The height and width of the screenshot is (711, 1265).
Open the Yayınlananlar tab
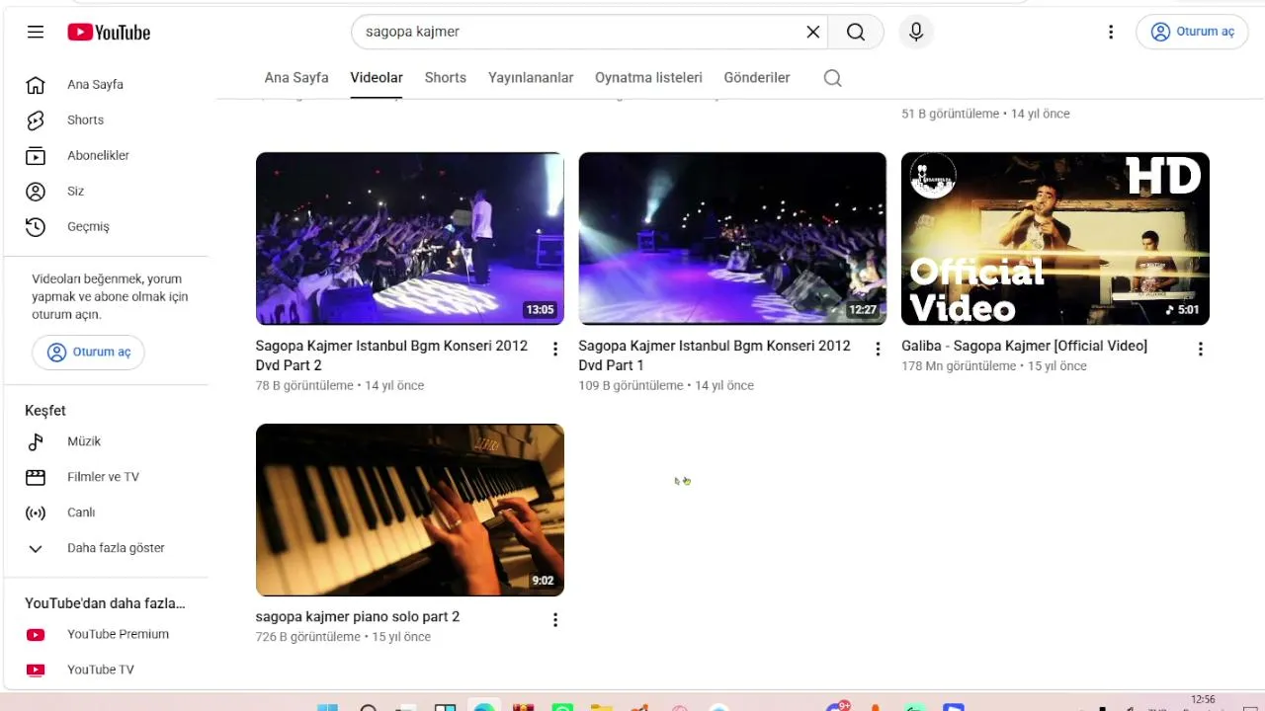(x=531, y=78)
